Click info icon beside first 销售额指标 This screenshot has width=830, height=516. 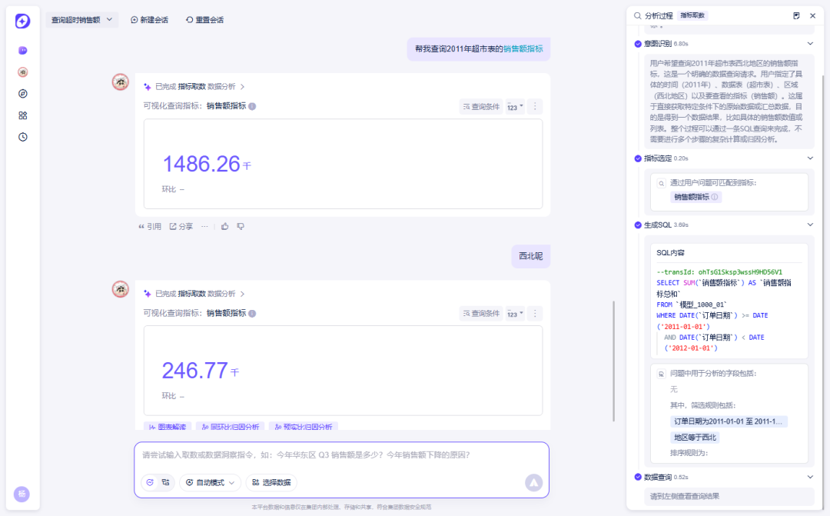pyautogui.click(x=253, y=106)
